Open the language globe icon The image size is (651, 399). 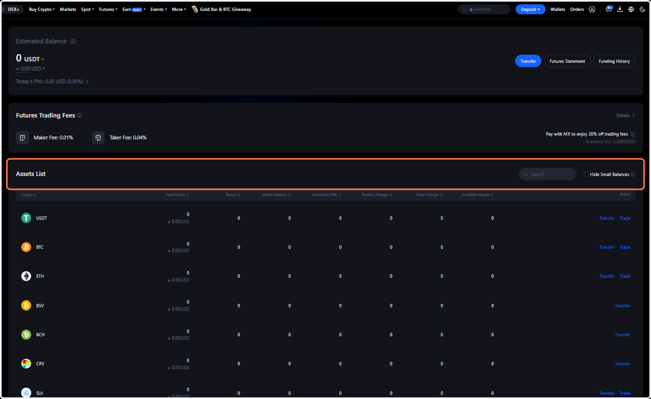pos(631,9)
